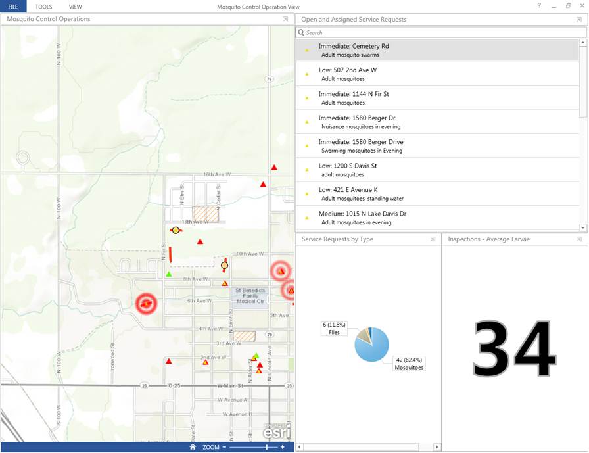Click the map home extent icon
This screenshot has height=453, width=589.
[x=193, y=447]
